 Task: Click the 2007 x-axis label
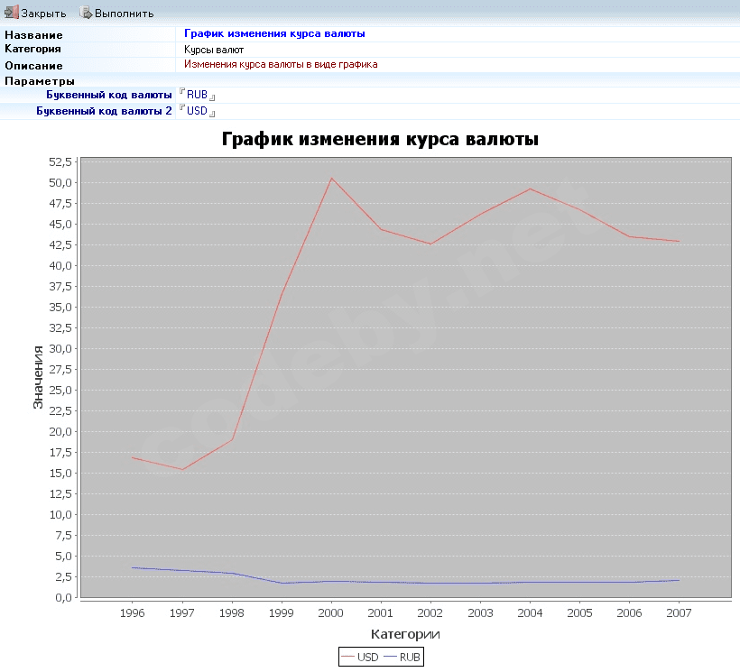click(x=679, y=613)
